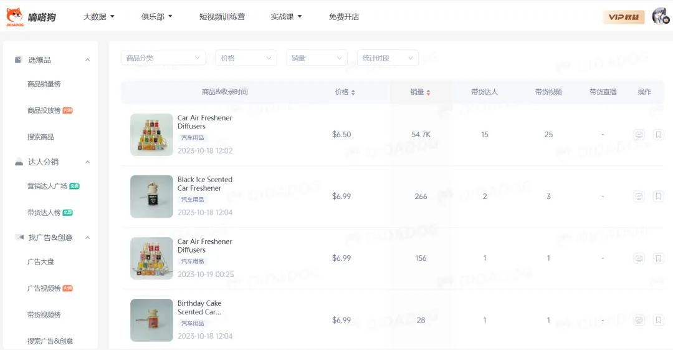Open the Black Ice Scented Car Freshener title

click(x=205, y=183)
